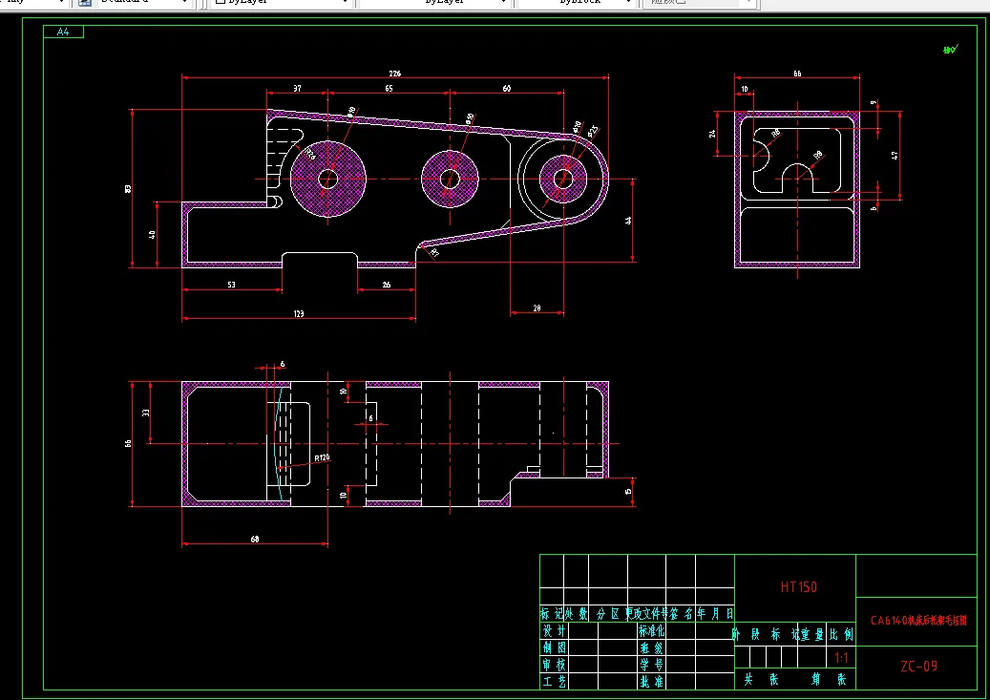Image resolution: width=990 pixels, height=700 pixels.
Task: Select the 28 dimension text
Action: tap(537, 308)
